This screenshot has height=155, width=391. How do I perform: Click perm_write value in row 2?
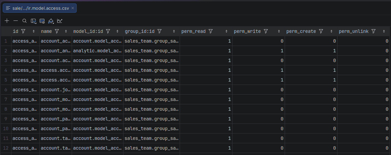(x=258, y=51)
